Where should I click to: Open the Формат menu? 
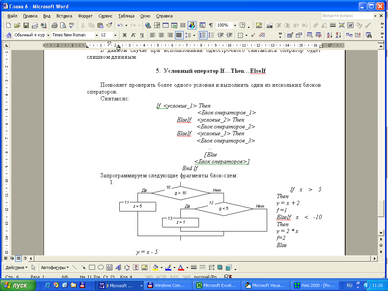[85, 16]
